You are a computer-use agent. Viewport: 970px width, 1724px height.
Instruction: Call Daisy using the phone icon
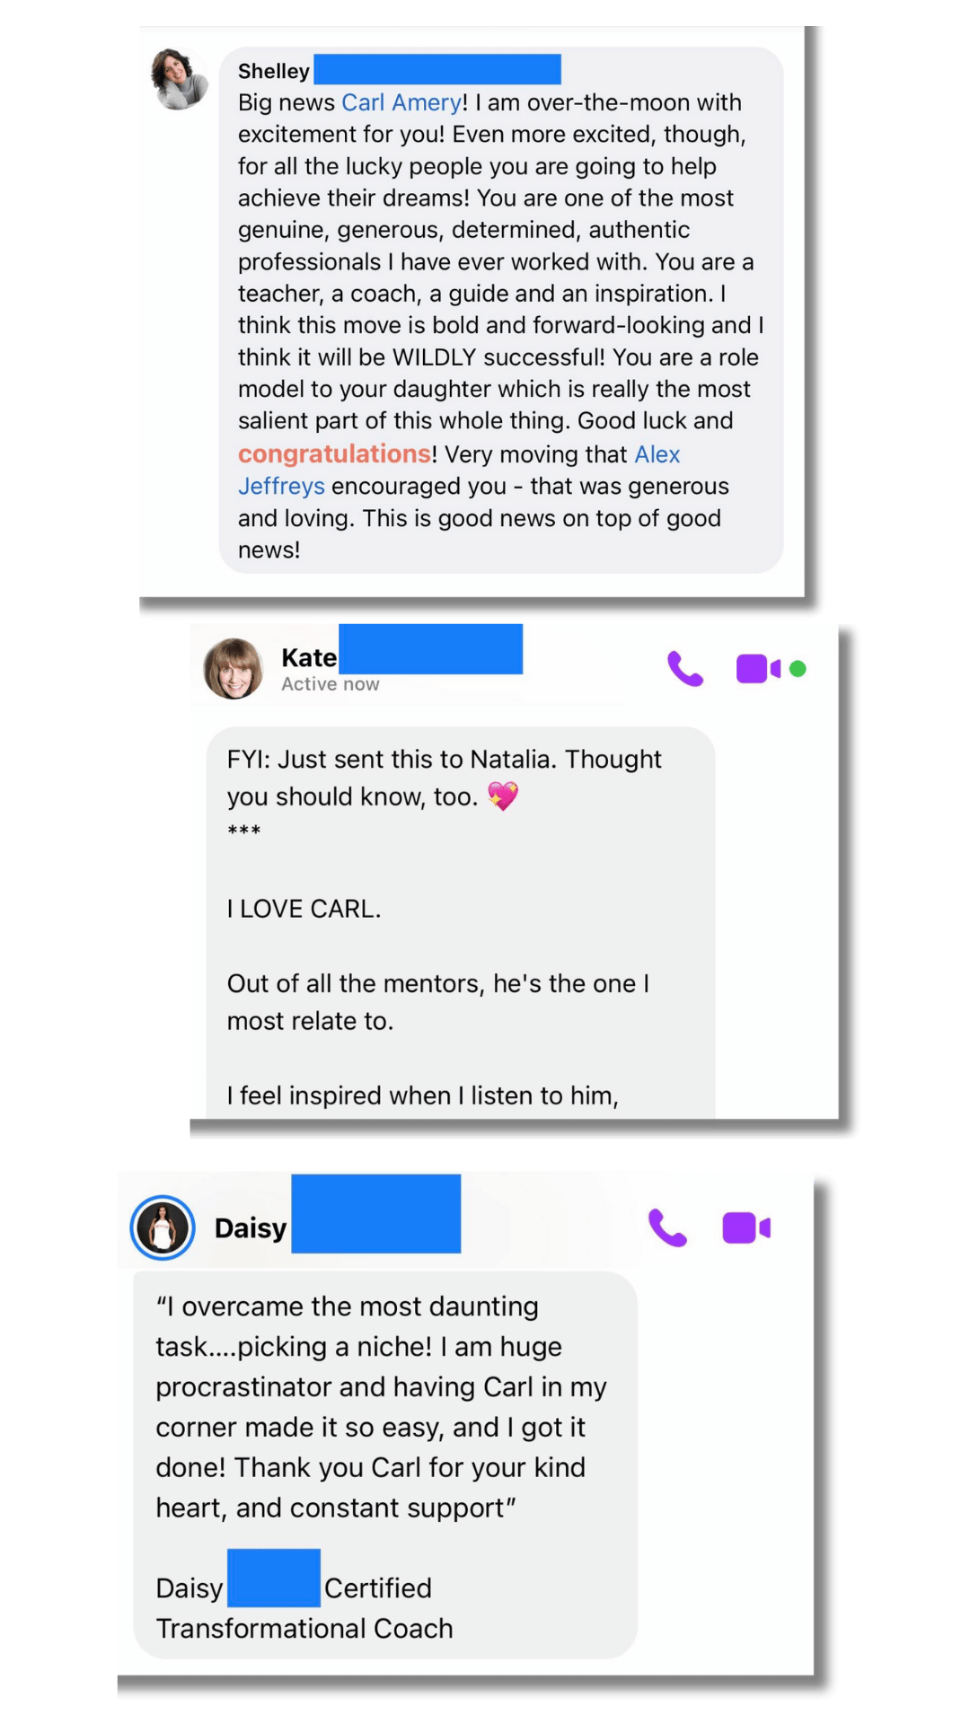tap(667, 1227)
